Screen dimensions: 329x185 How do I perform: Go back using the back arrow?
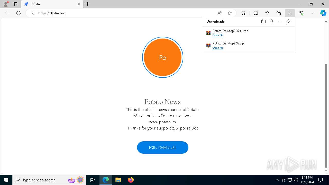tap(7, 13)
